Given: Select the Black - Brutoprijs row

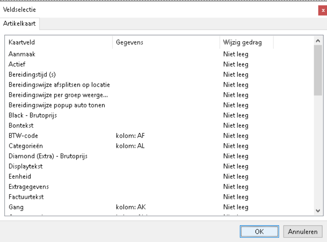Looking at the screenshot, I should [32, 115].
